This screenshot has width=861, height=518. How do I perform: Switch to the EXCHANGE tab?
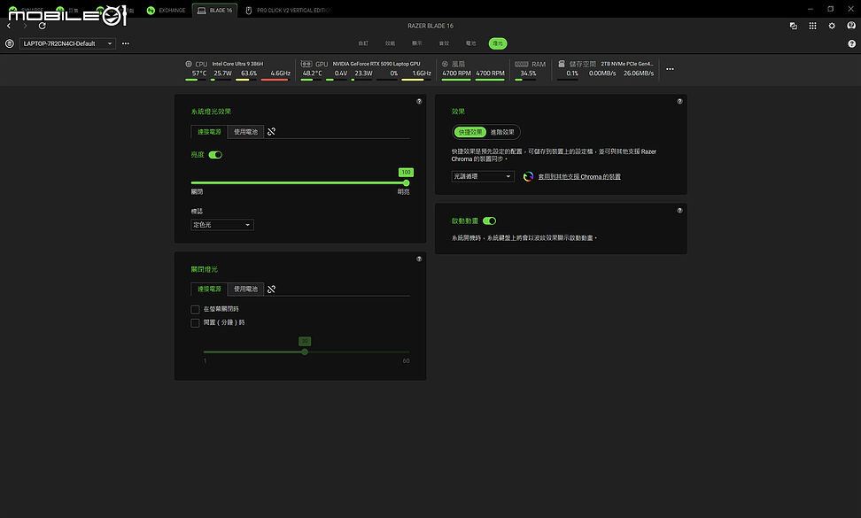(x=166, y=11)
